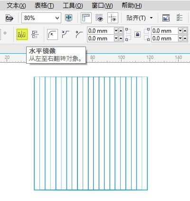Select the scalloped corner option
The width and height of the screenshot is (190, 201).
[x=66, y=34]
